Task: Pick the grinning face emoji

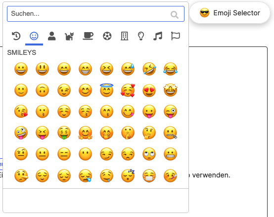Action: coord(21,69)
